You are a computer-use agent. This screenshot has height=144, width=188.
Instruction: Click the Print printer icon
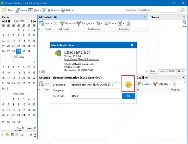tap(106, 23)
